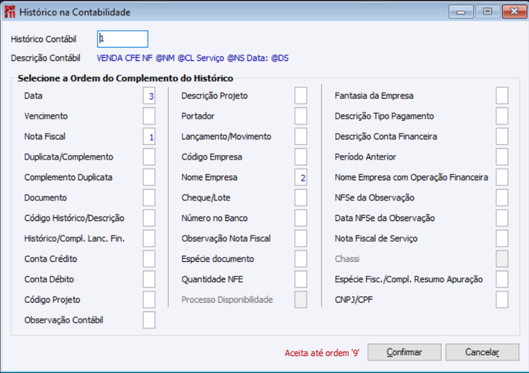Select the Nota Fiscal order box

[149, 137]
